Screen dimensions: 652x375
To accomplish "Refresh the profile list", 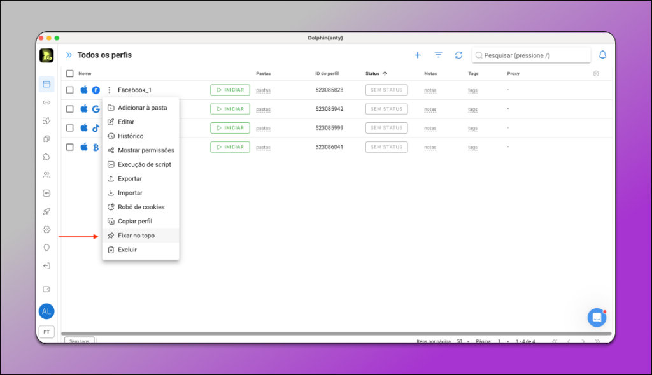I will tap(458, 55).
